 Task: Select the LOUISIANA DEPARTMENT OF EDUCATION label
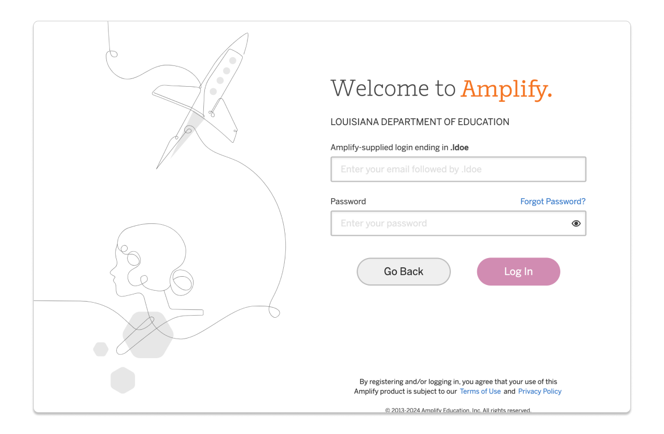420,121
